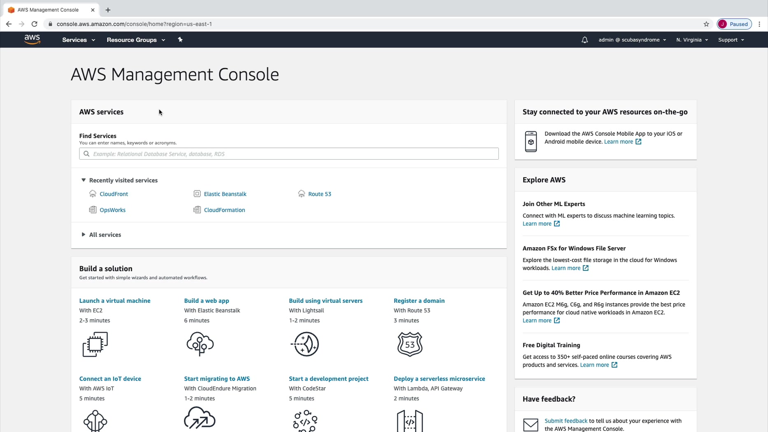Click the feedback envelope icon
The height and width of the screenshot is (432, 768).
531,425
